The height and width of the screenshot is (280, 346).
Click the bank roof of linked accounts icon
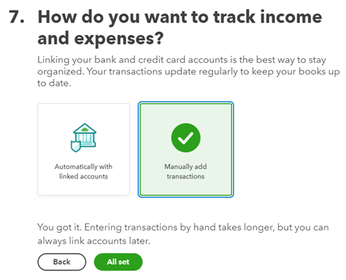85,128
